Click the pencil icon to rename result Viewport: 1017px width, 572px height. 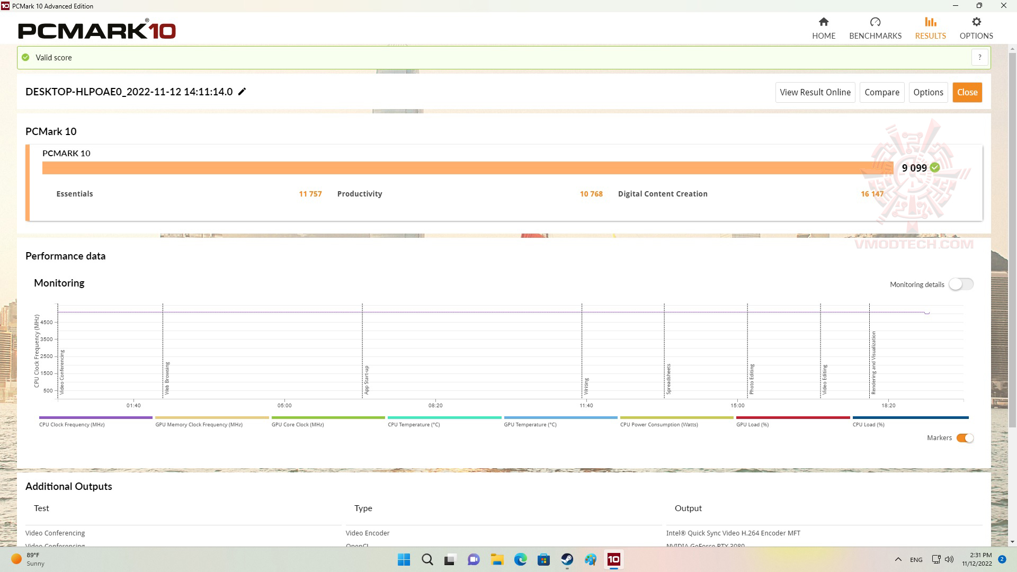[x=242, y=92]
